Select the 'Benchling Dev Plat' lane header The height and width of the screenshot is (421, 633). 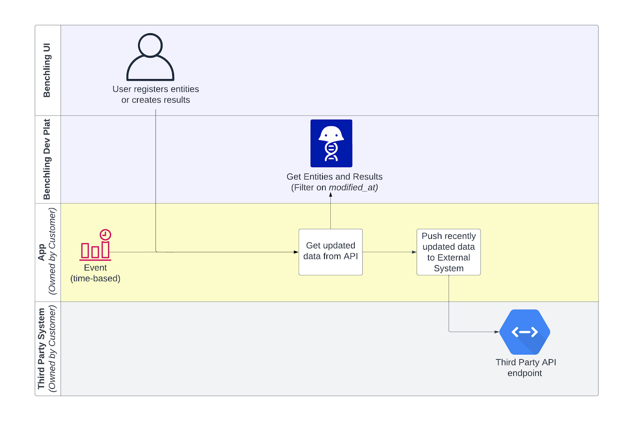pyautogui.click(x=48, y=159)
